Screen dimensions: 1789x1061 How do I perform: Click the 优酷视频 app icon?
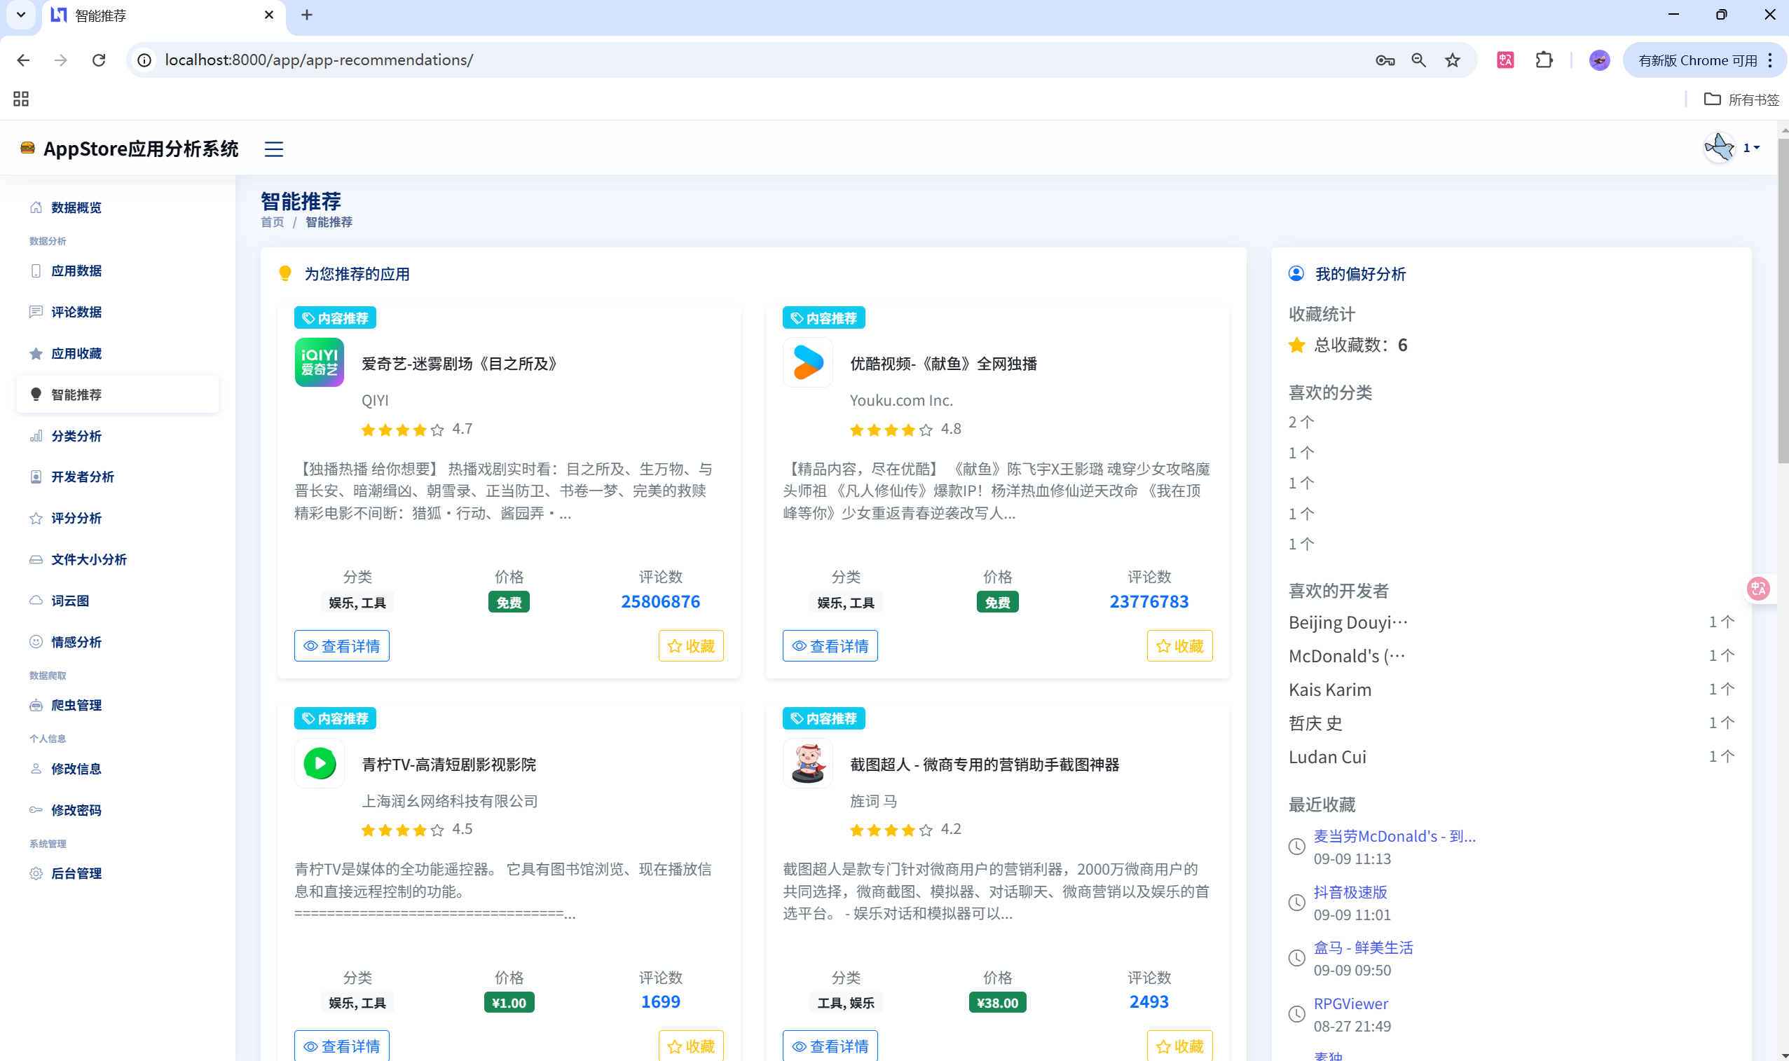(808, 362)
